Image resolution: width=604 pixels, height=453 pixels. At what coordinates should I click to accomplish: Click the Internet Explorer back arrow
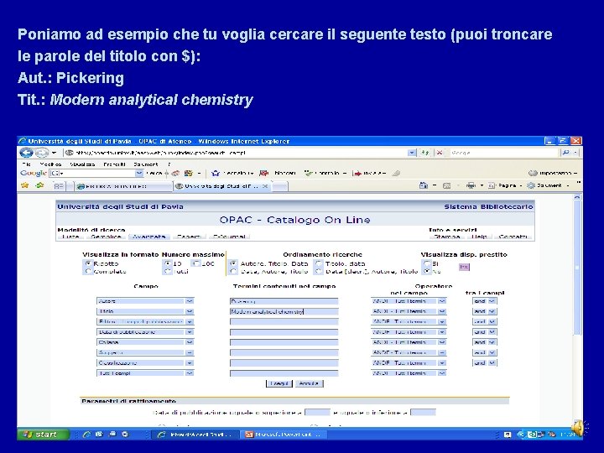pyautogui.click(x=26, y=153)
